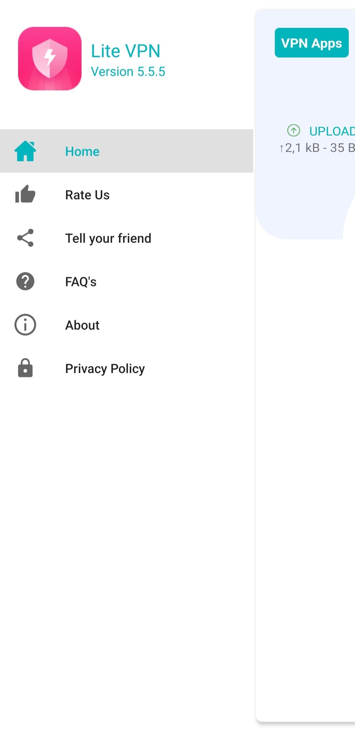Screen dimensions: 355x740
Task: Tap the Privacy Policy lock icon
Action: pyautogui.click(x=25, y=368)
